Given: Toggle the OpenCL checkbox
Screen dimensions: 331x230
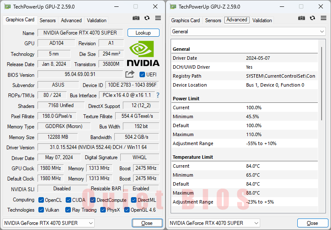Looking at the screenshot, I should pos(41,200).
